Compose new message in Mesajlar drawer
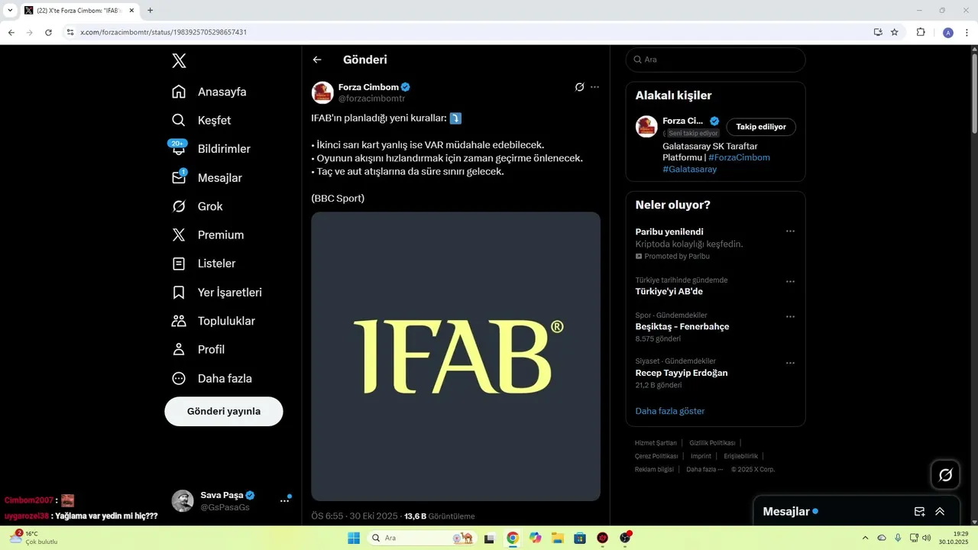 pos(920,512)
